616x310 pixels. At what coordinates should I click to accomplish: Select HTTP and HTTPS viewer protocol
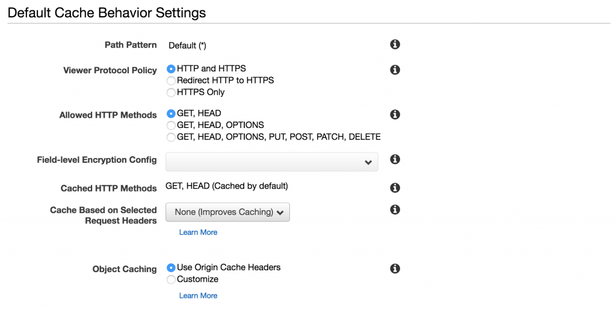click(171, 69)
